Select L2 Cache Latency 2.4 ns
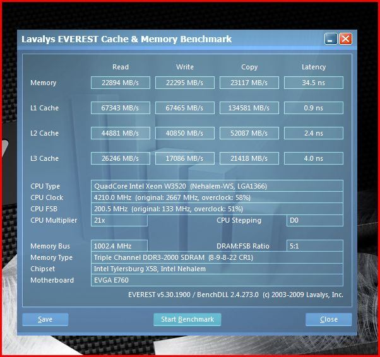The height and width of the screenshot is (357, 380). tap(314, 133)
